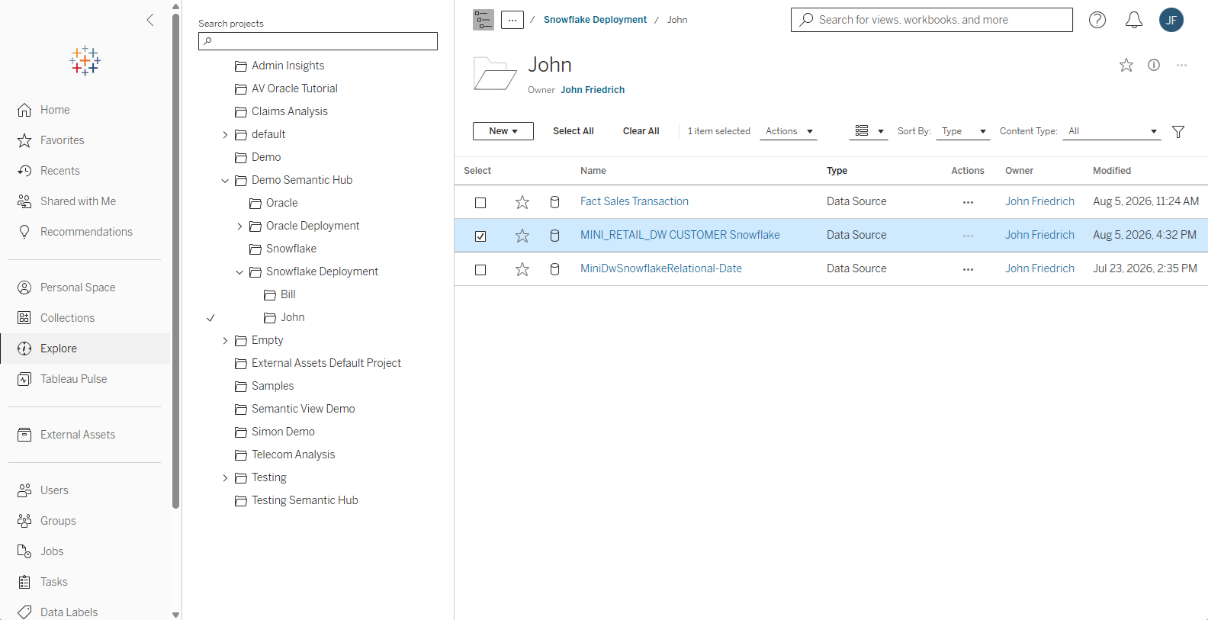Click the Tableau Pulse icon
This screenshot has width=1208, height=620.
point(24,379)
